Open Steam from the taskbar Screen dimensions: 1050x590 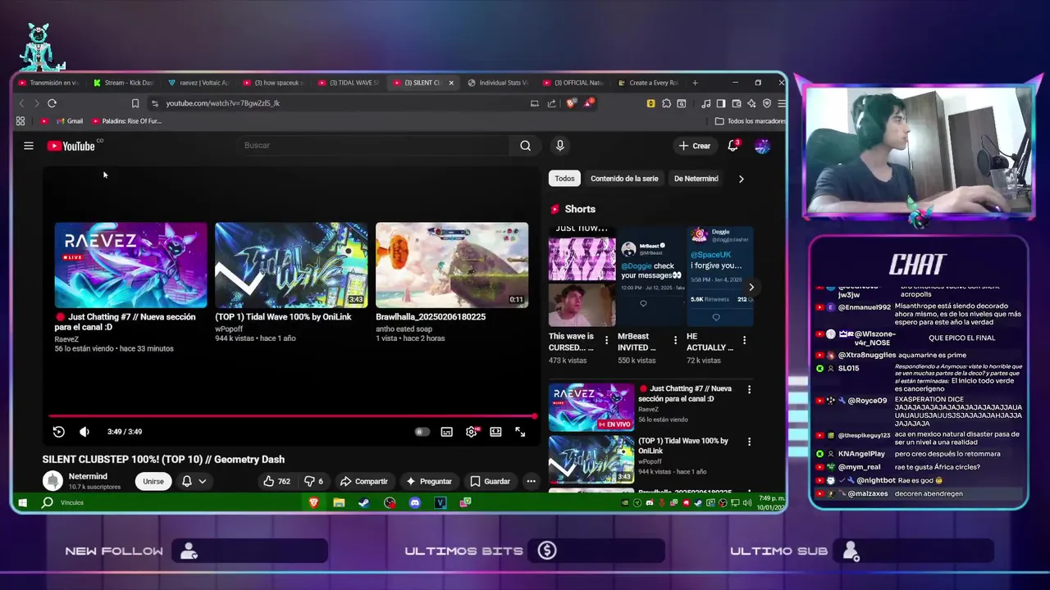click(364, 502)
